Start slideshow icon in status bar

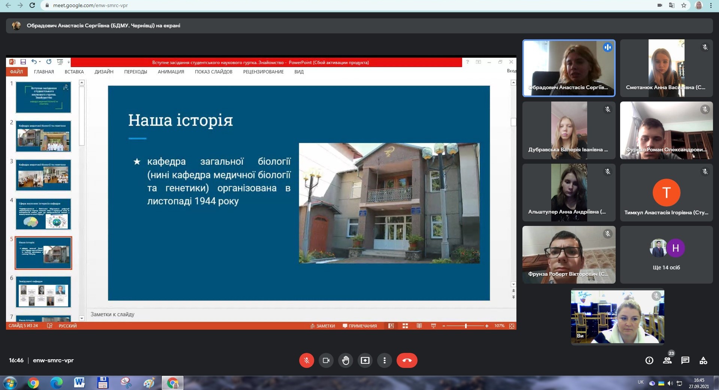click(x=434, y=326)
